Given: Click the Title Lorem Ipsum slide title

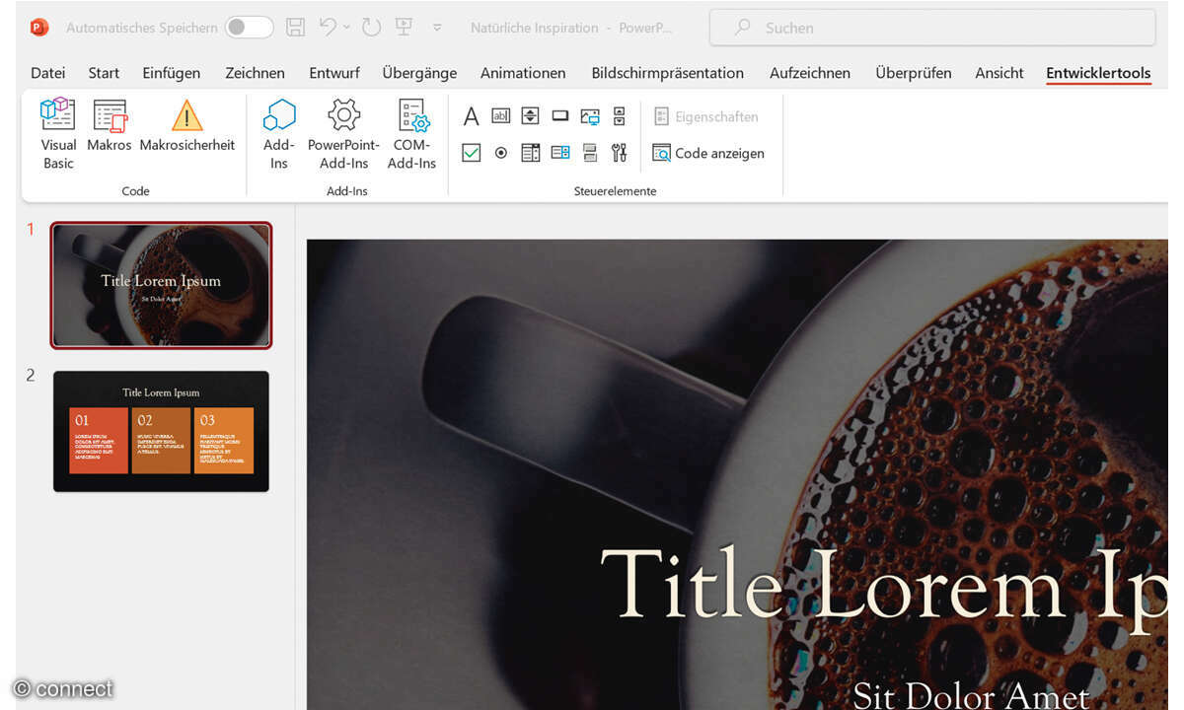Looking at the screenshot, I should (883, 585).
